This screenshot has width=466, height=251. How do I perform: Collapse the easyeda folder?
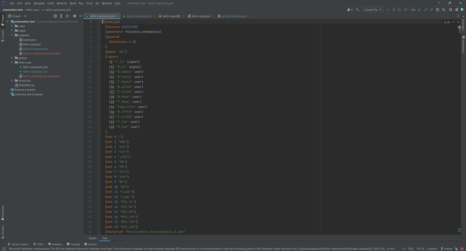click(x=12, y=35)
